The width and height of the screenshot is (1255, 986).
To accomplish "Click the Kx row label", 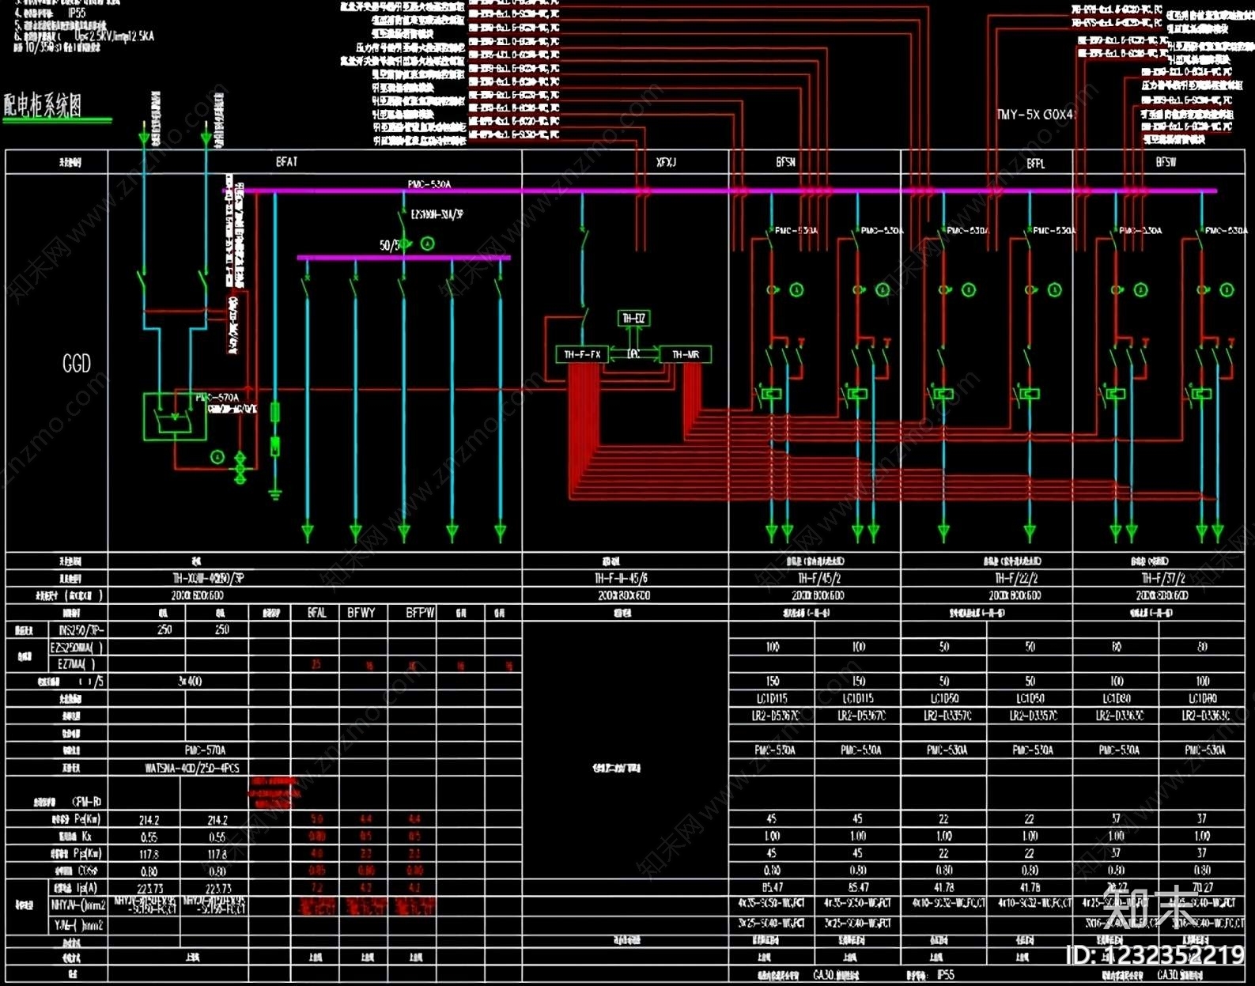I will click(76, 837).
